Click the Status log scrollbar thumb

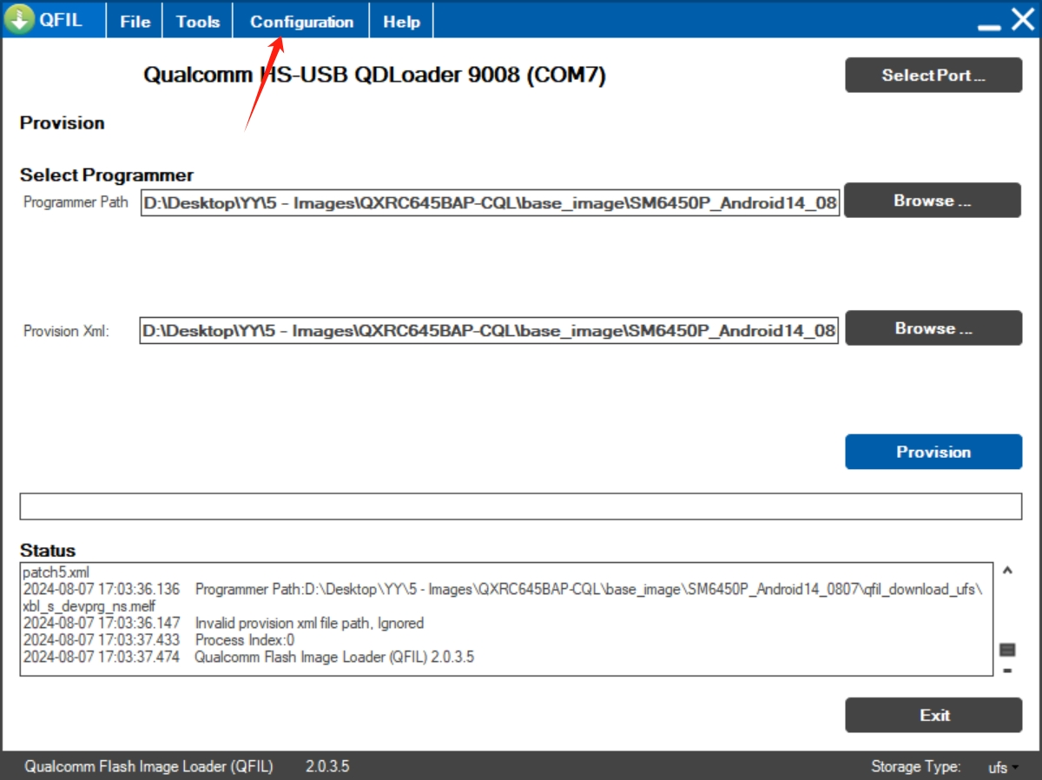1007,650
